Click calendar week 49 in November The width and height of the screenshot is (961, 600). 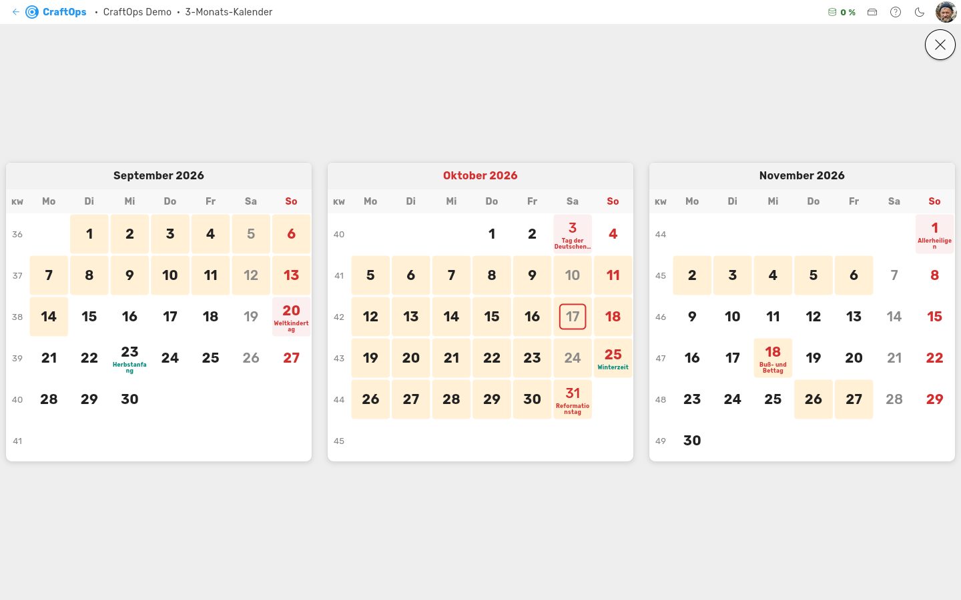(661, 441)
